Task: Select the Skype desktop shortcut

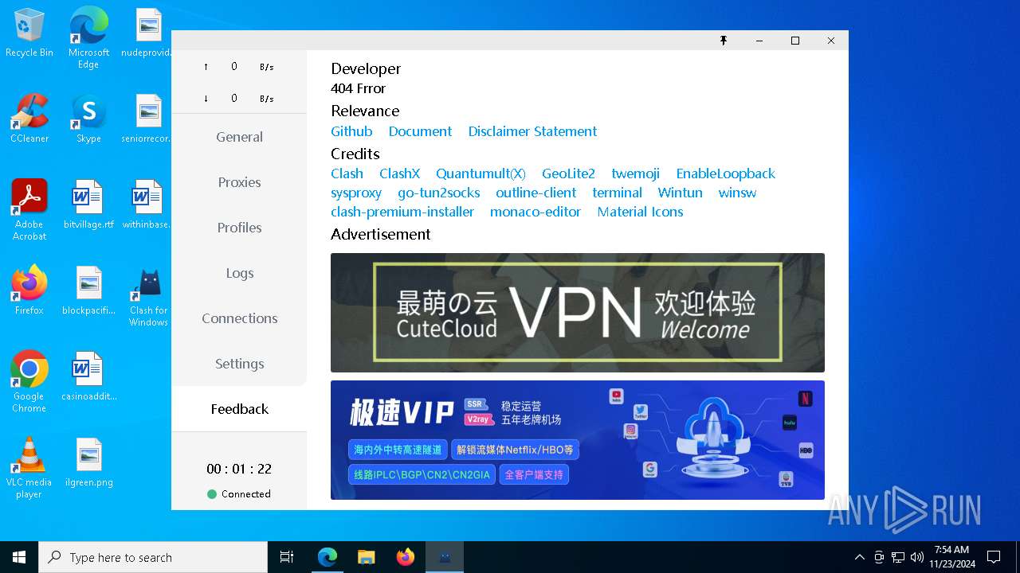Action: tap(88, 119)
